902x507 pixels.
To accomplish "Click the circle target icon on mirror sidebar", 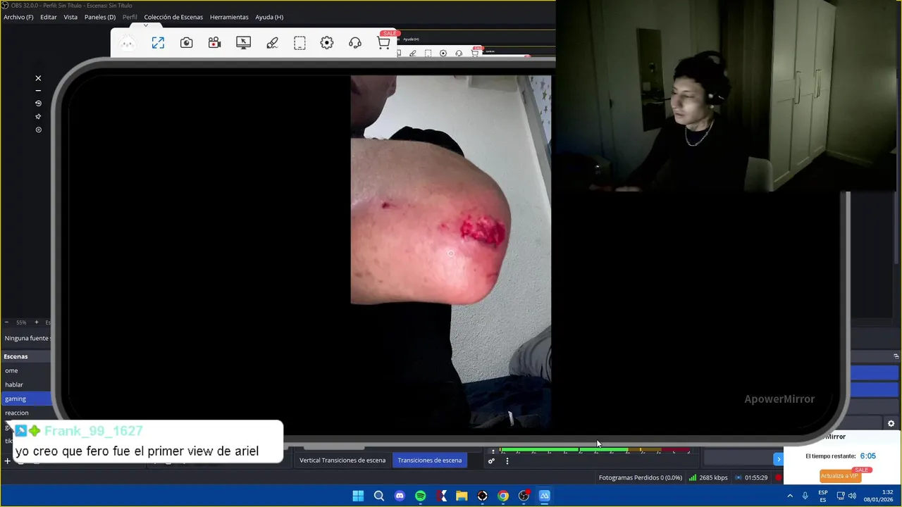I will [38, 130].
